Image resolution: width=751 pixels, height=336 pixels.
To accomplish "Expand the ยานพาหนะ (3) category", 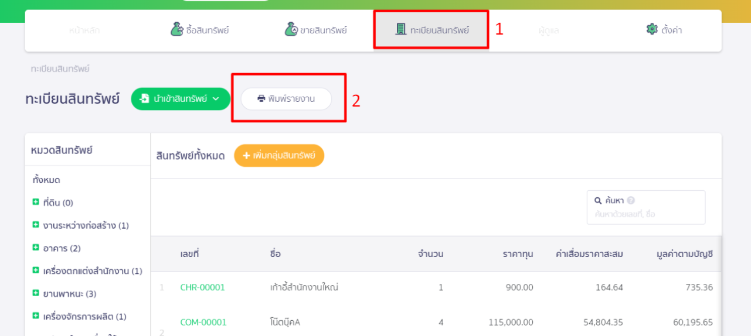I will click(36, 293).
